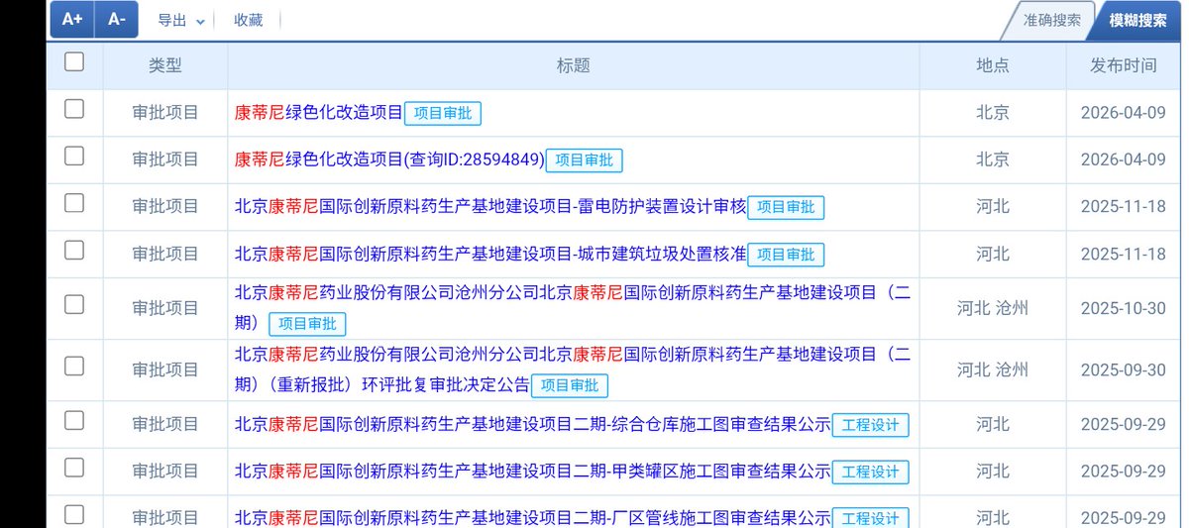The height and width of the screenshot is (528, 1189).
Task: Click 项目审批 tag after 环评批复审批决定公告
Action: pyautogui.click(x=570, y=384)
